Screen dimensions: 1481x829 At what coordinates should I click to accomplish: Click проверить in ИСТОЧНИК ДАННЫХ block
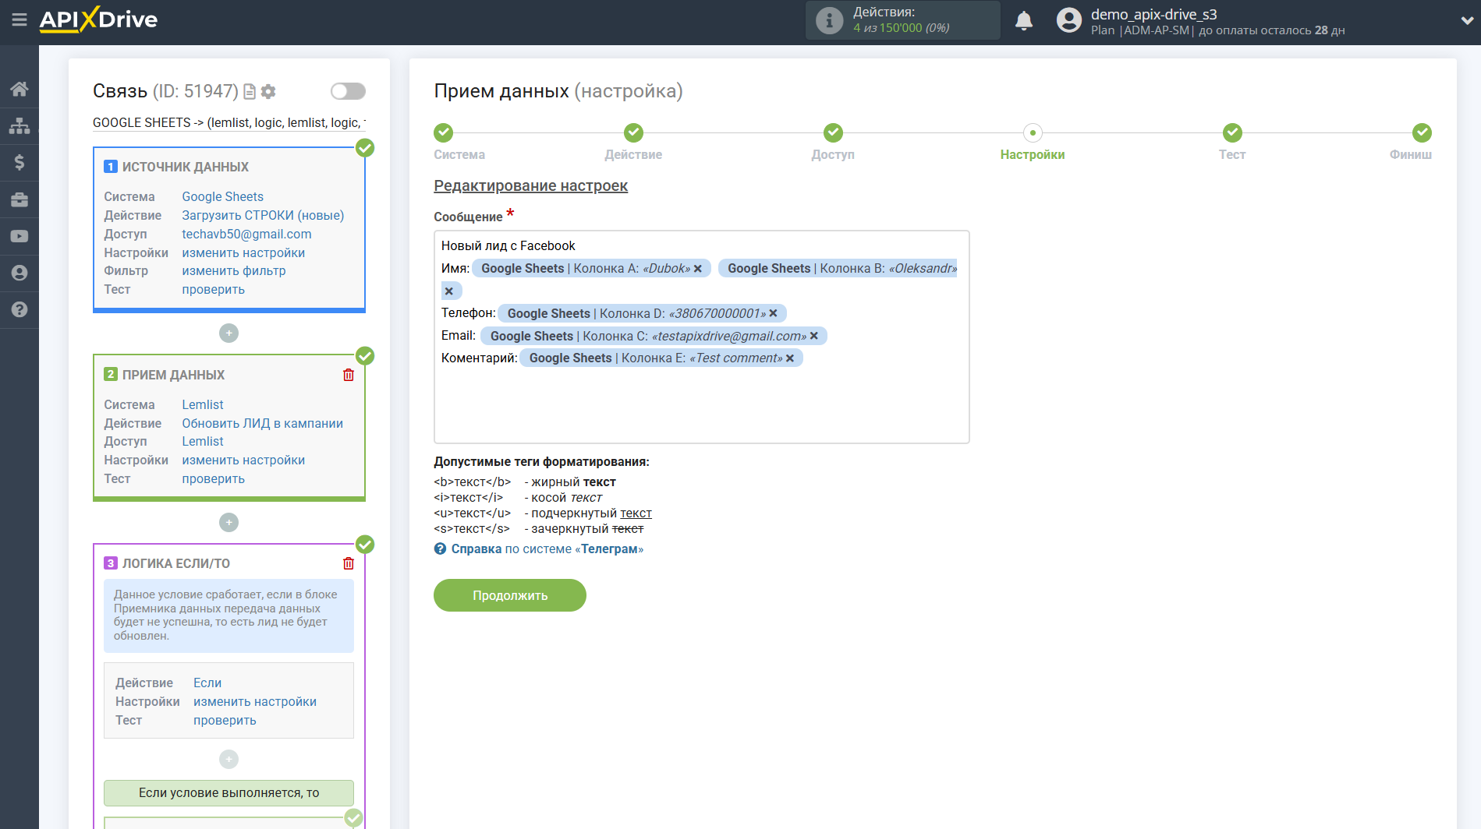(213, 290)
